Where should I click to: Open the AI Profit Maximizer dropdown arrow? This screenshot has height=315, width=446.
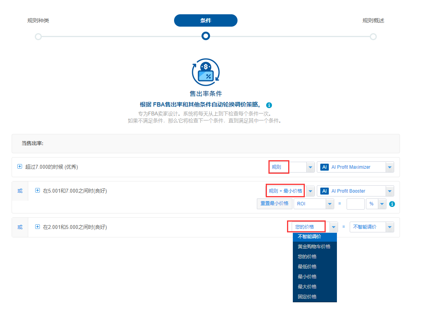pos(390,167)
